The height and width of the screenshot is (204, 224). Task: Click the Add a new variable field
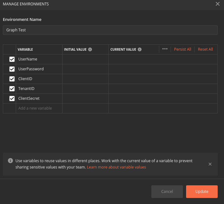39,108
